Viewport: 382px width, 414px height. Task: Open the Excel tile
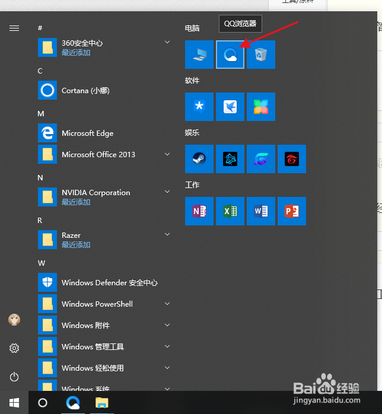[230, 211]
